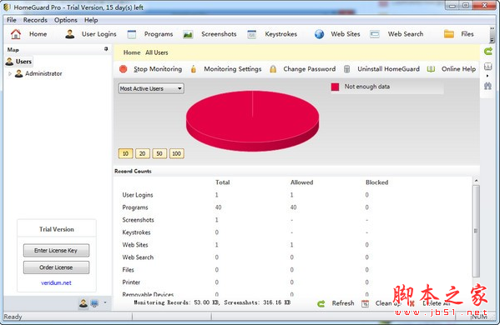Click the Refresh label at bottom

click(x=343, y=303)
